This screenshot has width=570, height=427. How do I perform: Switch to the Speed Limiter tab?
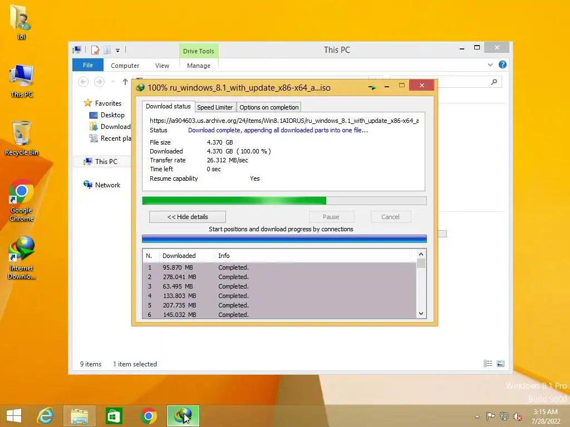pyautogui.click(x=215, y=107)
